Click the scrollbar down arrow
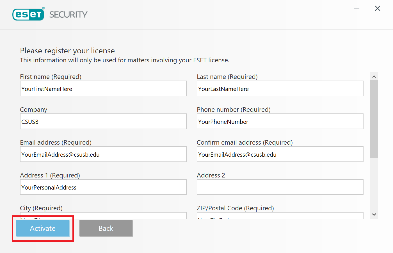393x253 pixels. pyautogui.click(x=374, y=215)
